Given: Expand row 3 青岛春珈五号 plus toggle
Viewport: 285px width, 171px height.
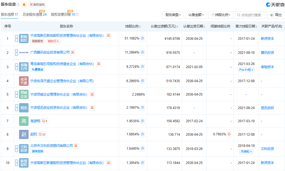Looking at the screenshot, I should tap(17, 67).
